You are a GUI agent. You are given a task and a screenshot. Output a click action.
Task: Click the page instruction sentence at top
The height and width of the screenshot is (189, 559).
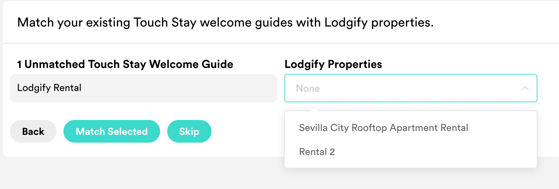pos(225,22)
